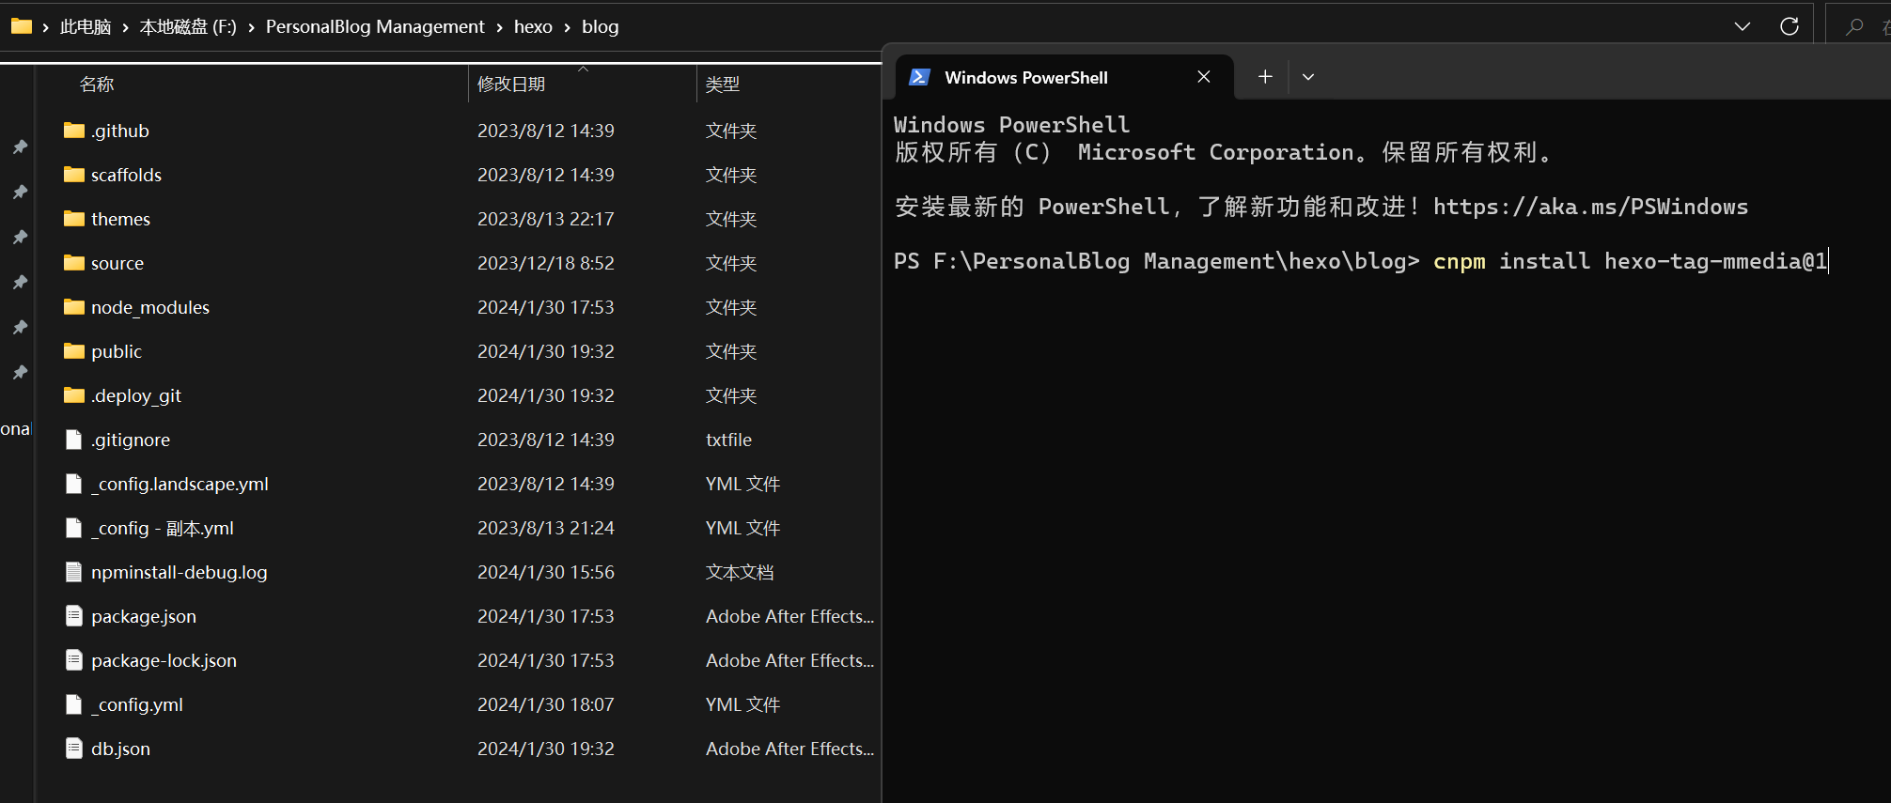Click the .deploy_git folder icon
The image size is (1891, 803).
pos(74,395)
